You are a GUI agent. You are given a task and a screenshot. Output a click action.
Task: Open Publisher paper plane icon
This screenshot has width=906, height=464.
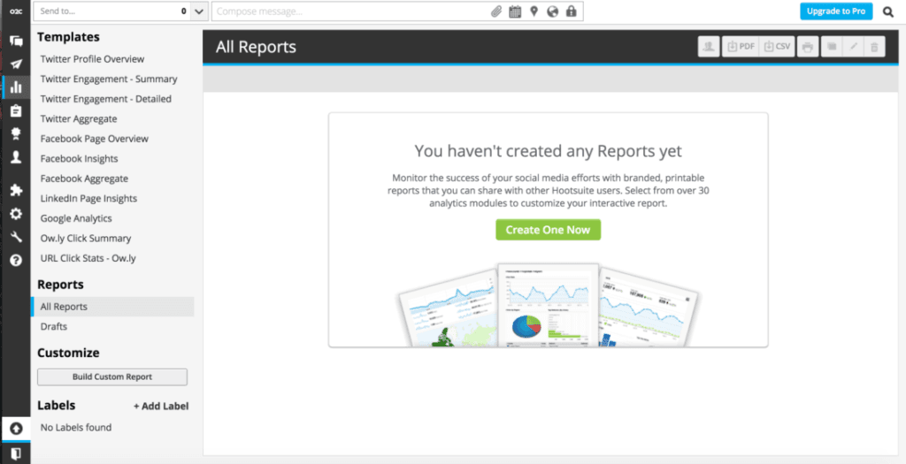point(16,64)
